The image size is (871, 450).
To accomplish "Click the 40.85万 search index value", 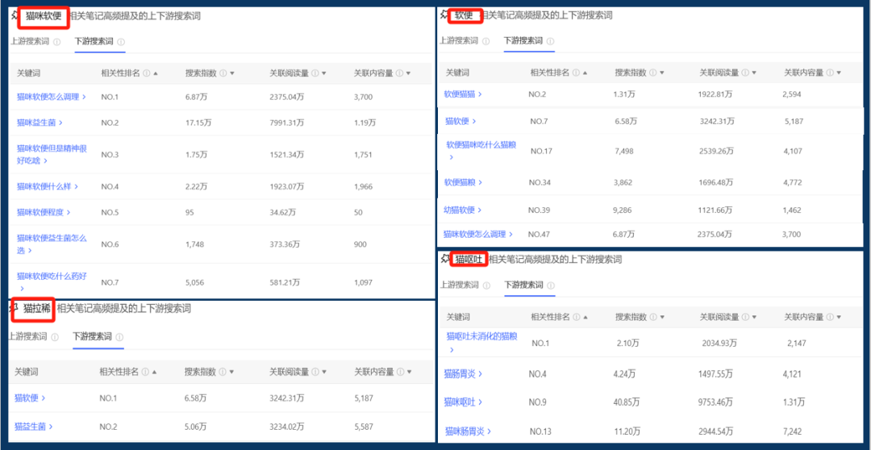I will tap(627, 402).
